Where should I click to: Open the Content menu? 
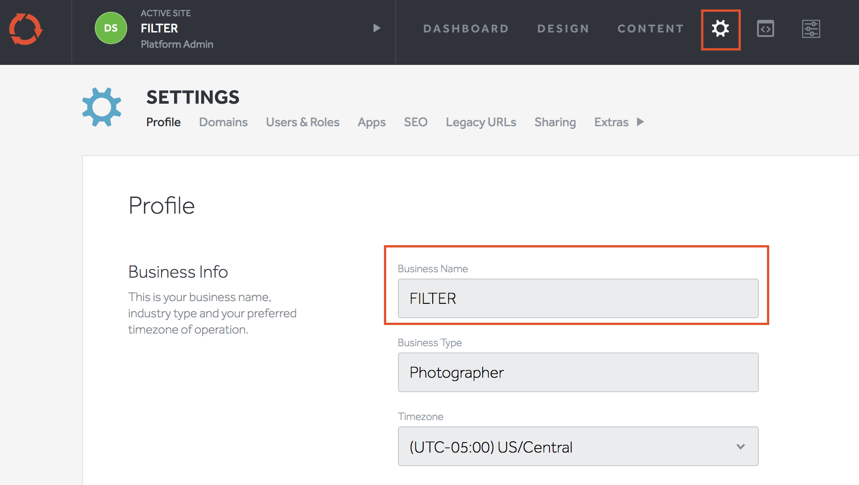click(651, 29)
